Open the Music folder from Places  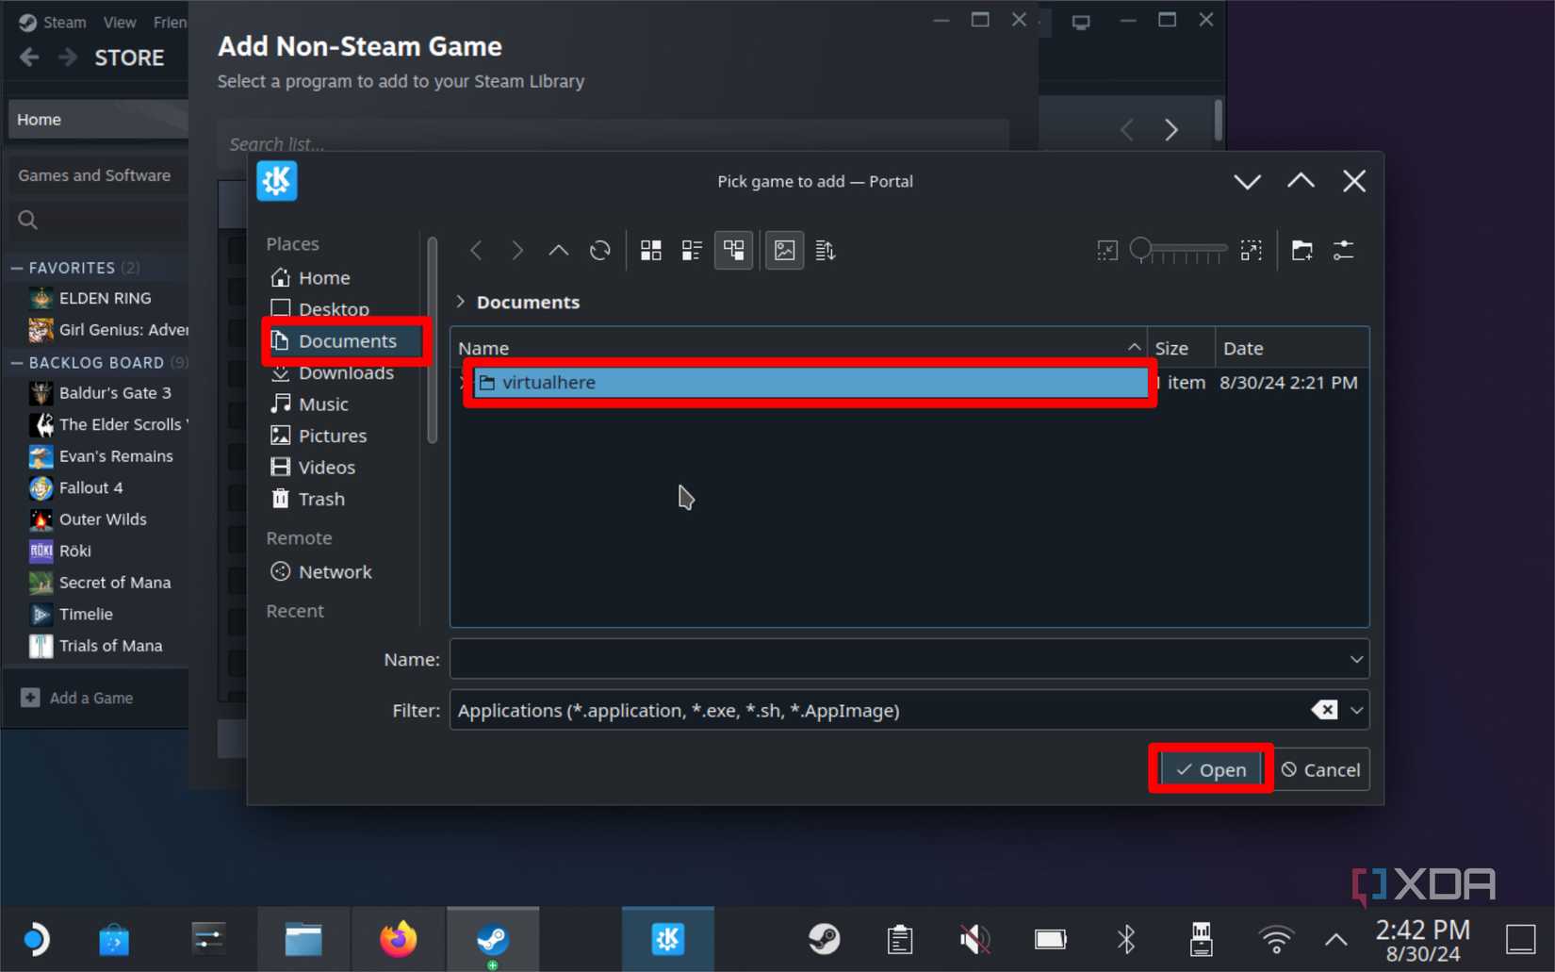click(322, 404)
